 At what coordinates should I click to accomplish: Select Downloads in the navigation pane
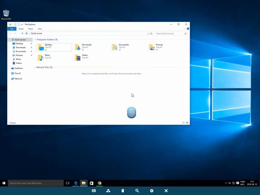click(x=21, y=48)
